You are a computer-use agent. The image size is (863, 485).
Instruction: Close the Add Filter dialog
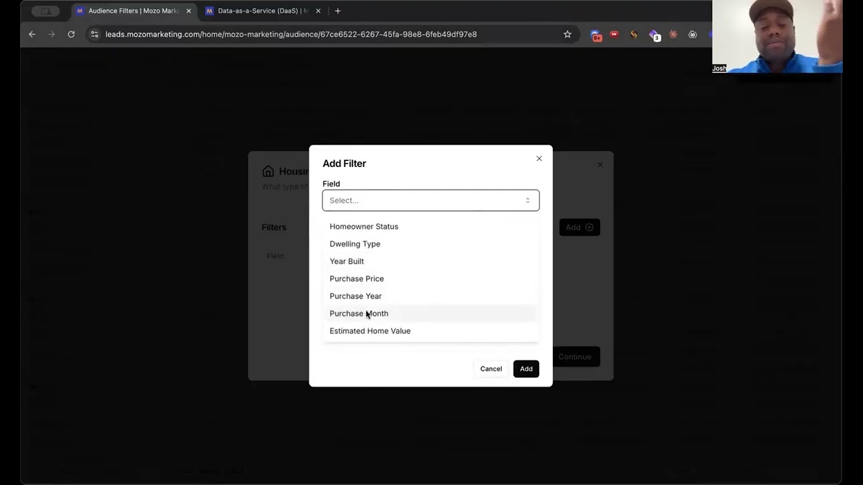[539, 158]
